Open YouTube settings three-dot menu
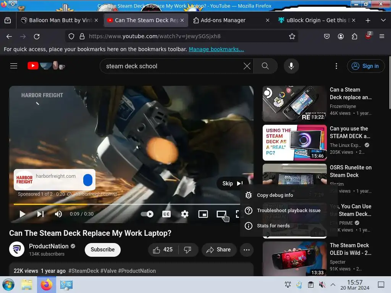The width and height of the screenshot is (391, 293). tap(336, 66)
